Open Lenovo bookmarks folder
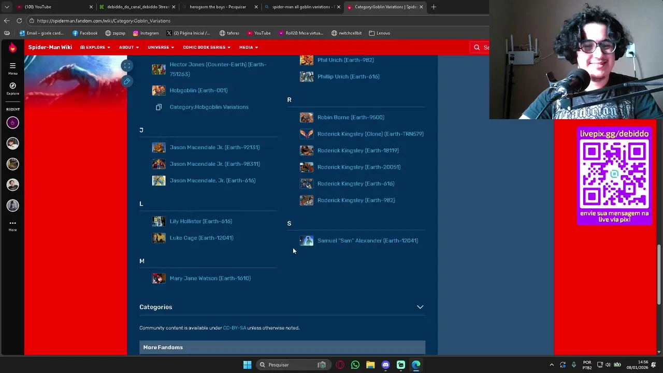663x373 pixels. (x=379, y=33)
